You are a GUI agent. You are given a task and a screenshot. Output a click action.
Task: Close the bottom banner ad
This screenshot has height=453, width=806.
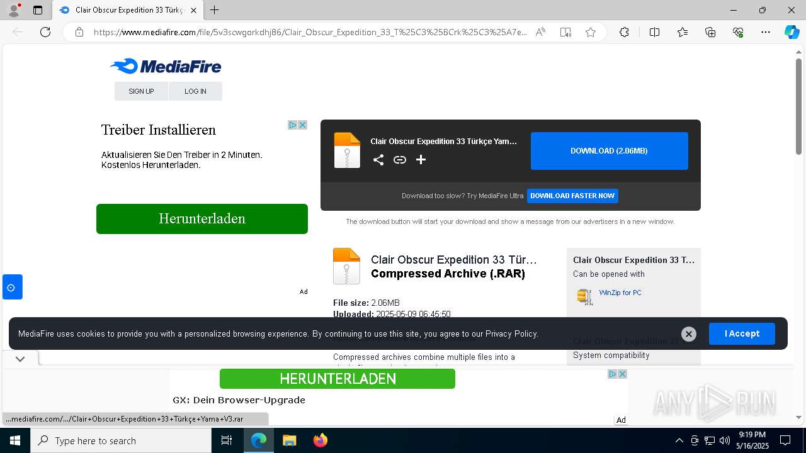(622, 374)
